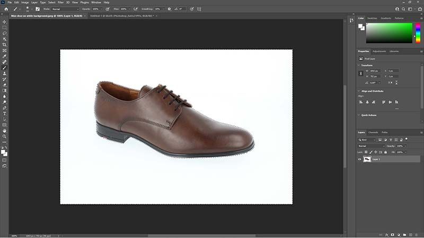Toggle the lock all layer icon
Screen dimensions: 424x238
point(384,151)
